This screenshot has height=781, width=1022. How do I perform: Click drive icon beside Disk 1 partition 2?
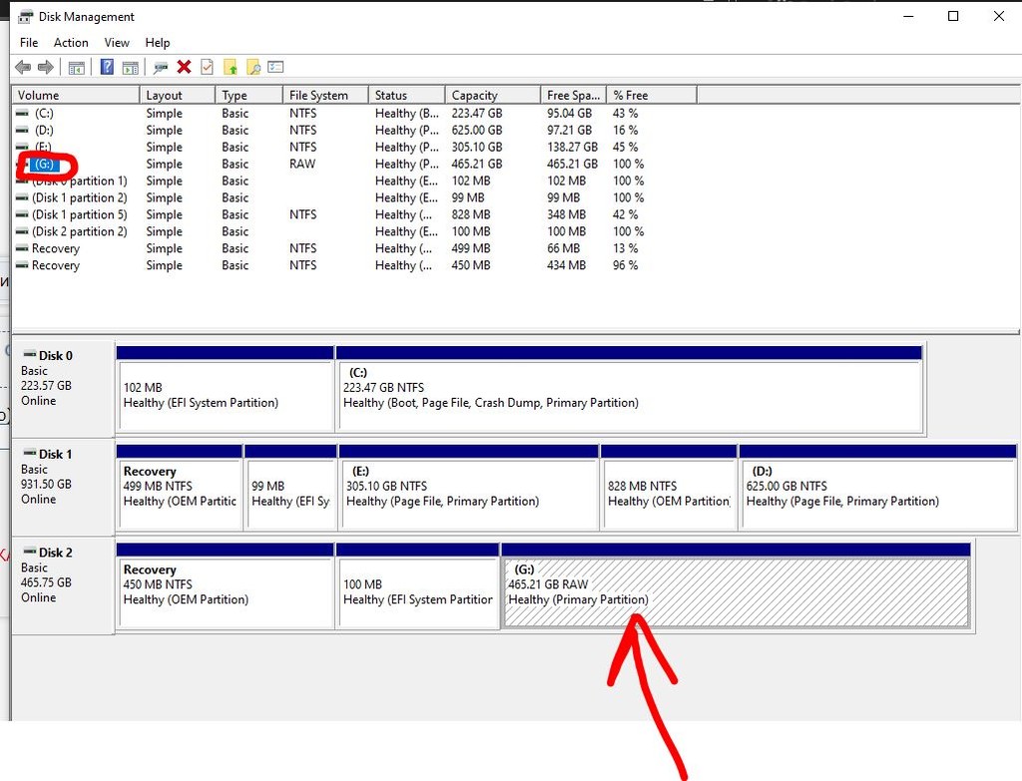22,198
